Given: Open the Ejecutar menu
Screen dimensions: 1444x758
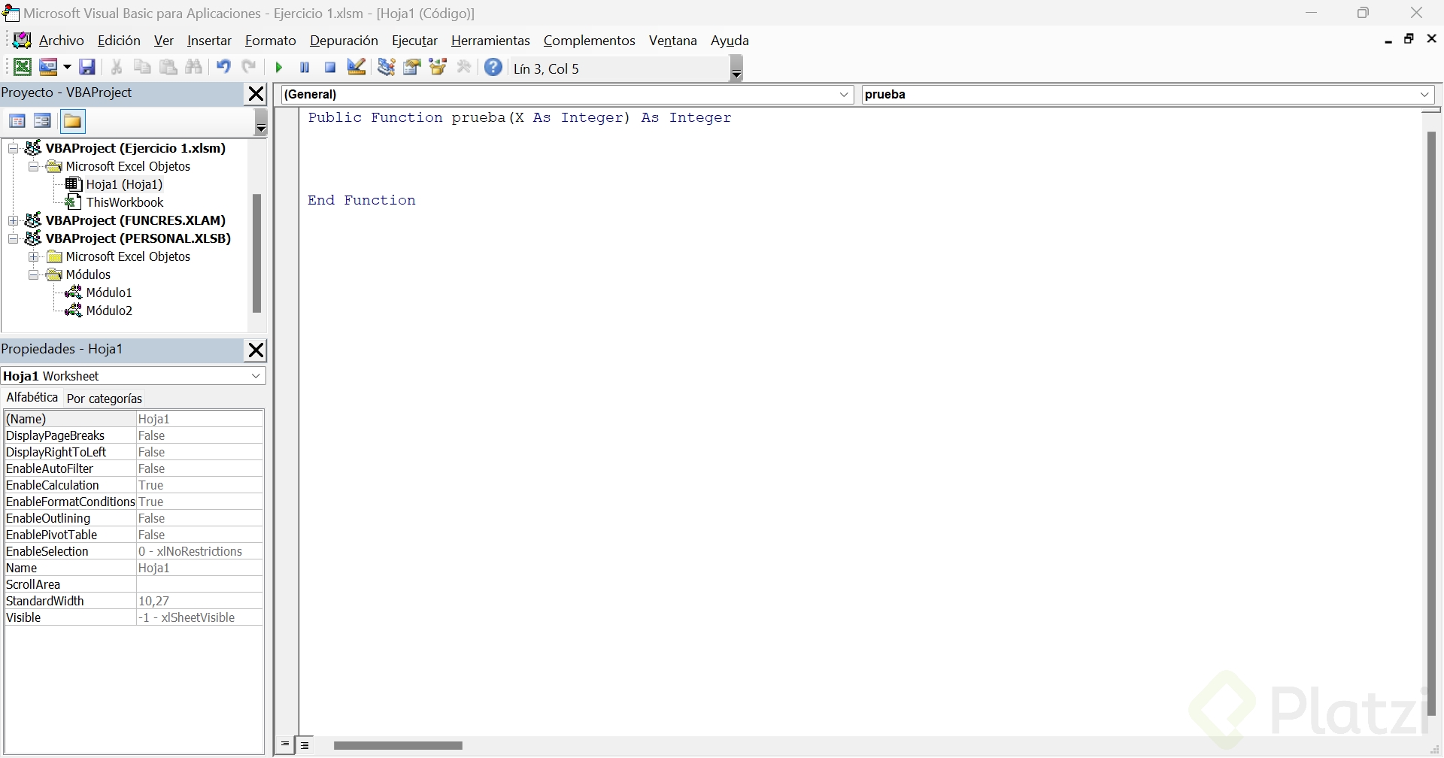Looking at the screenshot, I should pyautogui.click(x=414, y=41).
